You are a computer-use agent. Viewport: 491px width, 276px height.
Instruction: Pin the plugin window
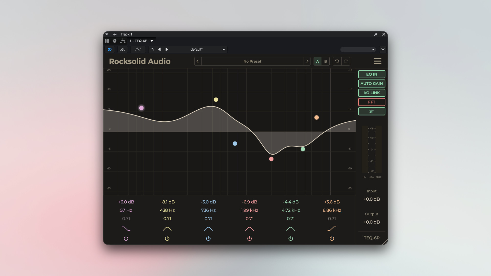tap(376, 34)
